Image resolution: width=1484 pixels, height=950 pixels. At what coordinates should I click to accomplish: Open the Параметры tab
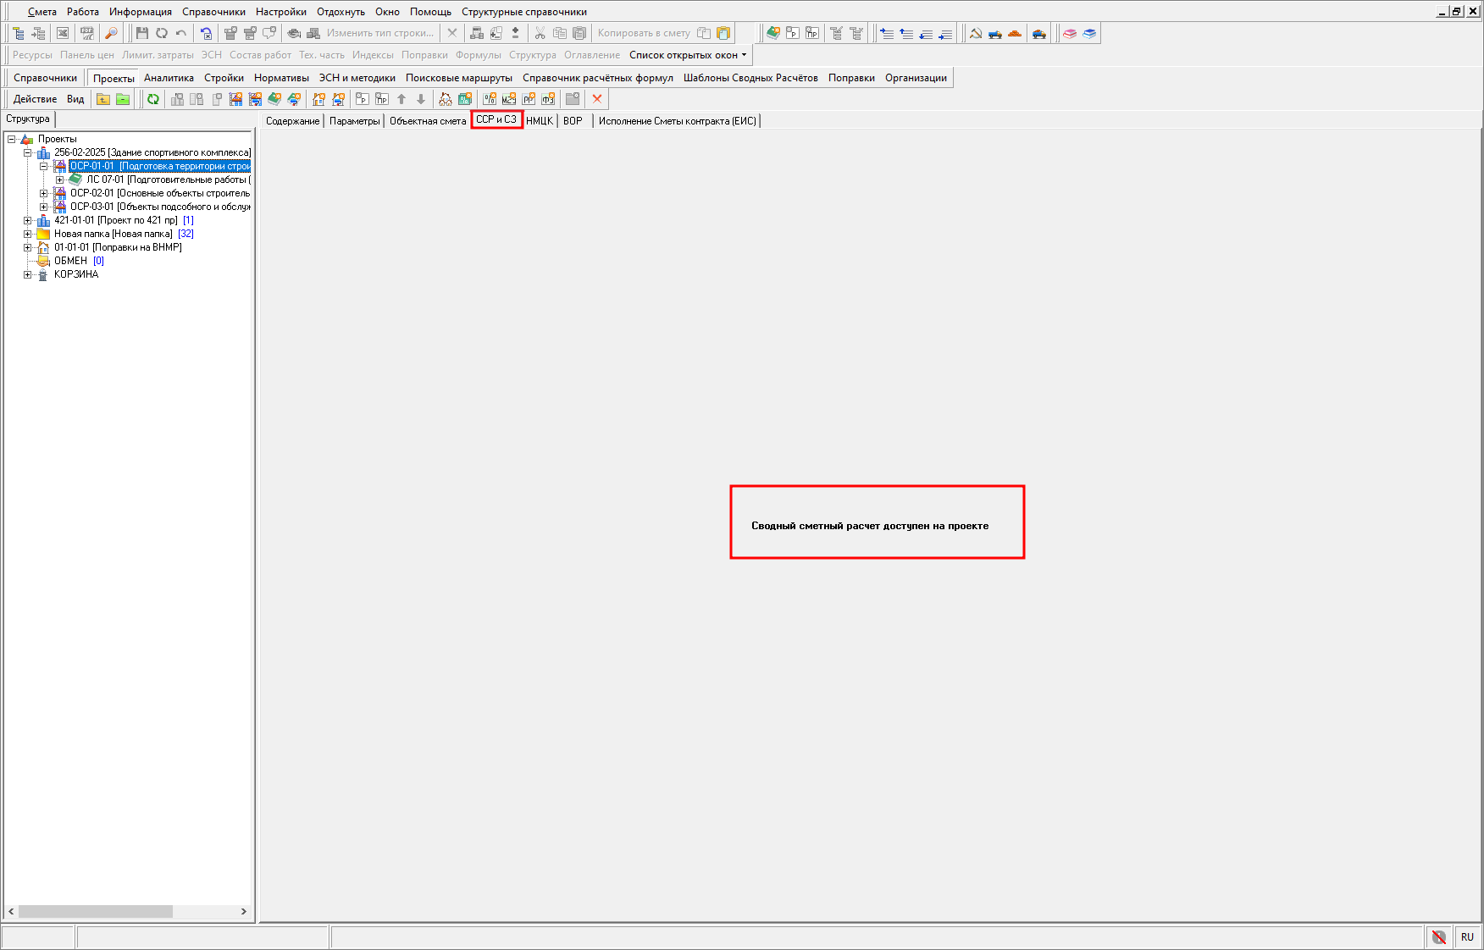click(354, 121)
